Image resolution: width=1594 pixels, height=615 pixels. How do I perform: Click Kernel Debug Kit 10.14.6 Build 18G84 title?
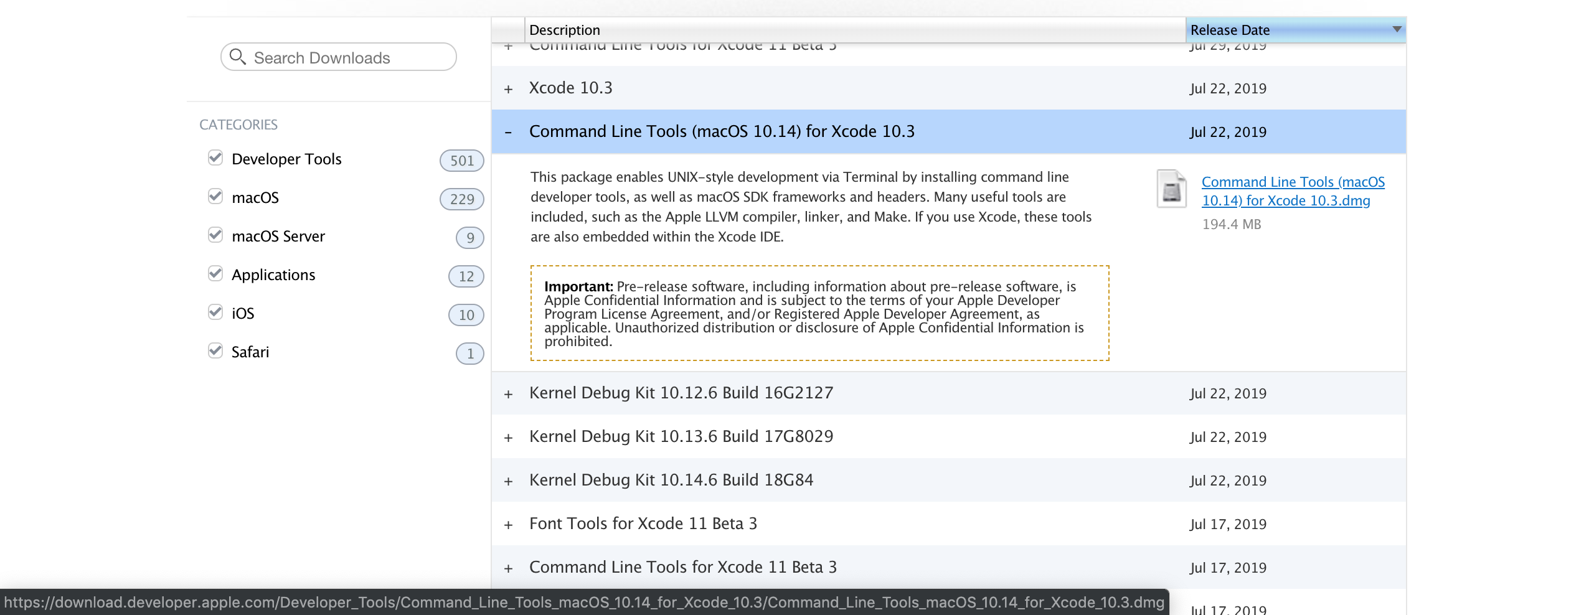[x=671, y=480]
